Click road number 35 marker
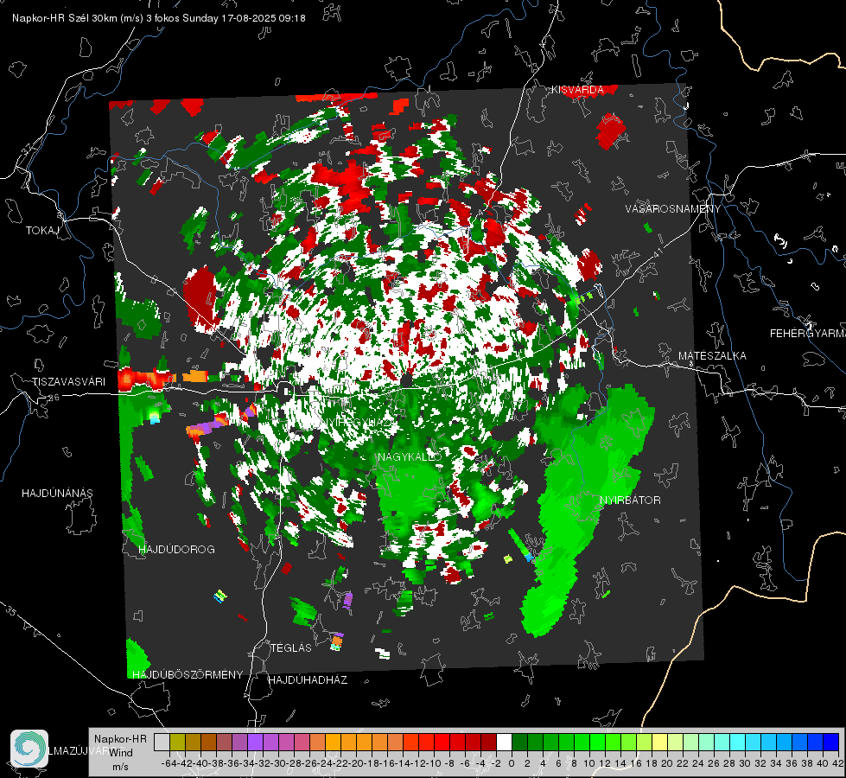The image size is (846, 778). pyautogui.click(x=11, y=612)
